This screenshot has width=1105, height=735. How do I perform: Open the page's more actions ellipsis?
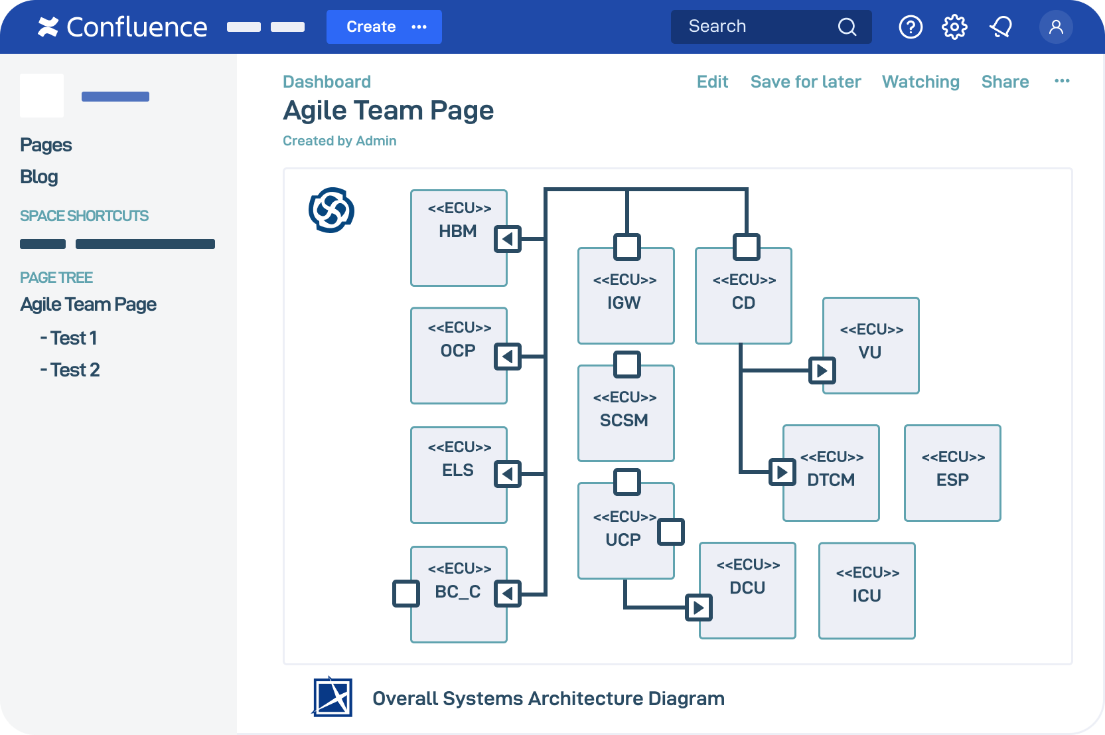click(1062, 81)
